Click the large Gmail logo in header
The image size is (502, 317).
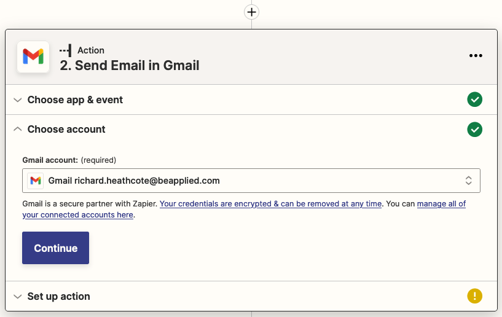coord(33,57)
